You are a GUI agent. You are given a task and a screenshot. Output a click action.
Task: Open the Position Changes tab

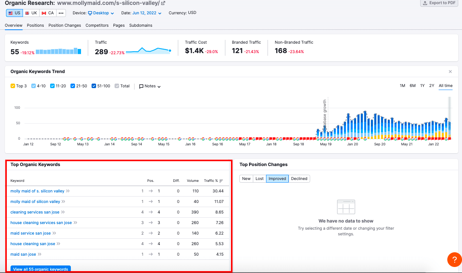click(65, 25)
